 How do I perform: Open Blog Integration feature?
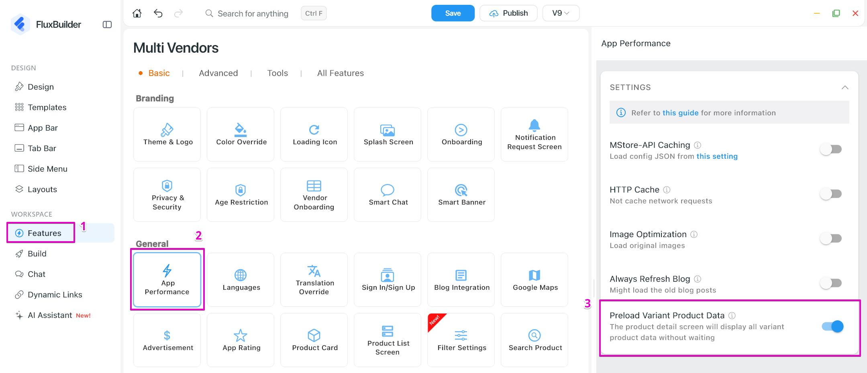click(461, 280)
